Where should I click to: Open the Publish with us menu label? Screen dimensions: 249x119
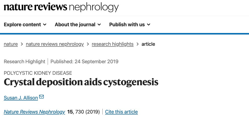tap(127, 24)
